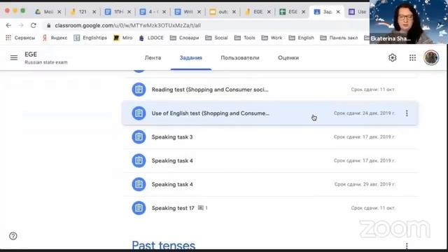448x252 pixels.
Task: Click due date 29 авг. 2019 г.
Action: coord(365,184)
